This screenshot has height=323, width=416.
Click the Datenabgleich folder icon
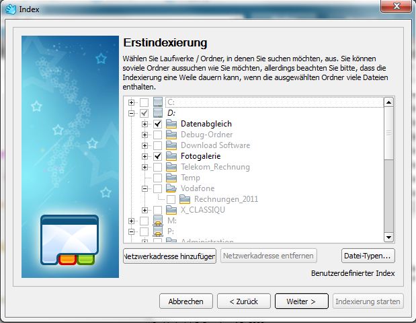point(171,124)
